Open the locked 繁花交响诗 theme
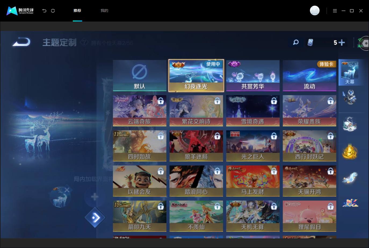 click(x=196, y=111)
